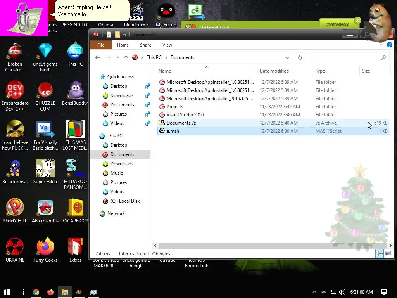
Task: Open the CHUZZLE CUM desktop icon
Action: pyautogui.click(x=45, y=96)
